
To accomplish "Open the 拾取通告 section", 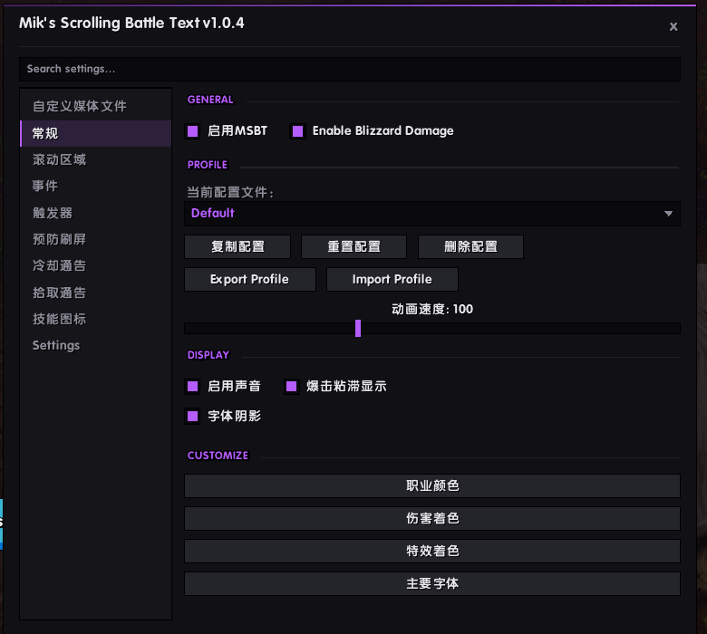I will coord(95,293).
